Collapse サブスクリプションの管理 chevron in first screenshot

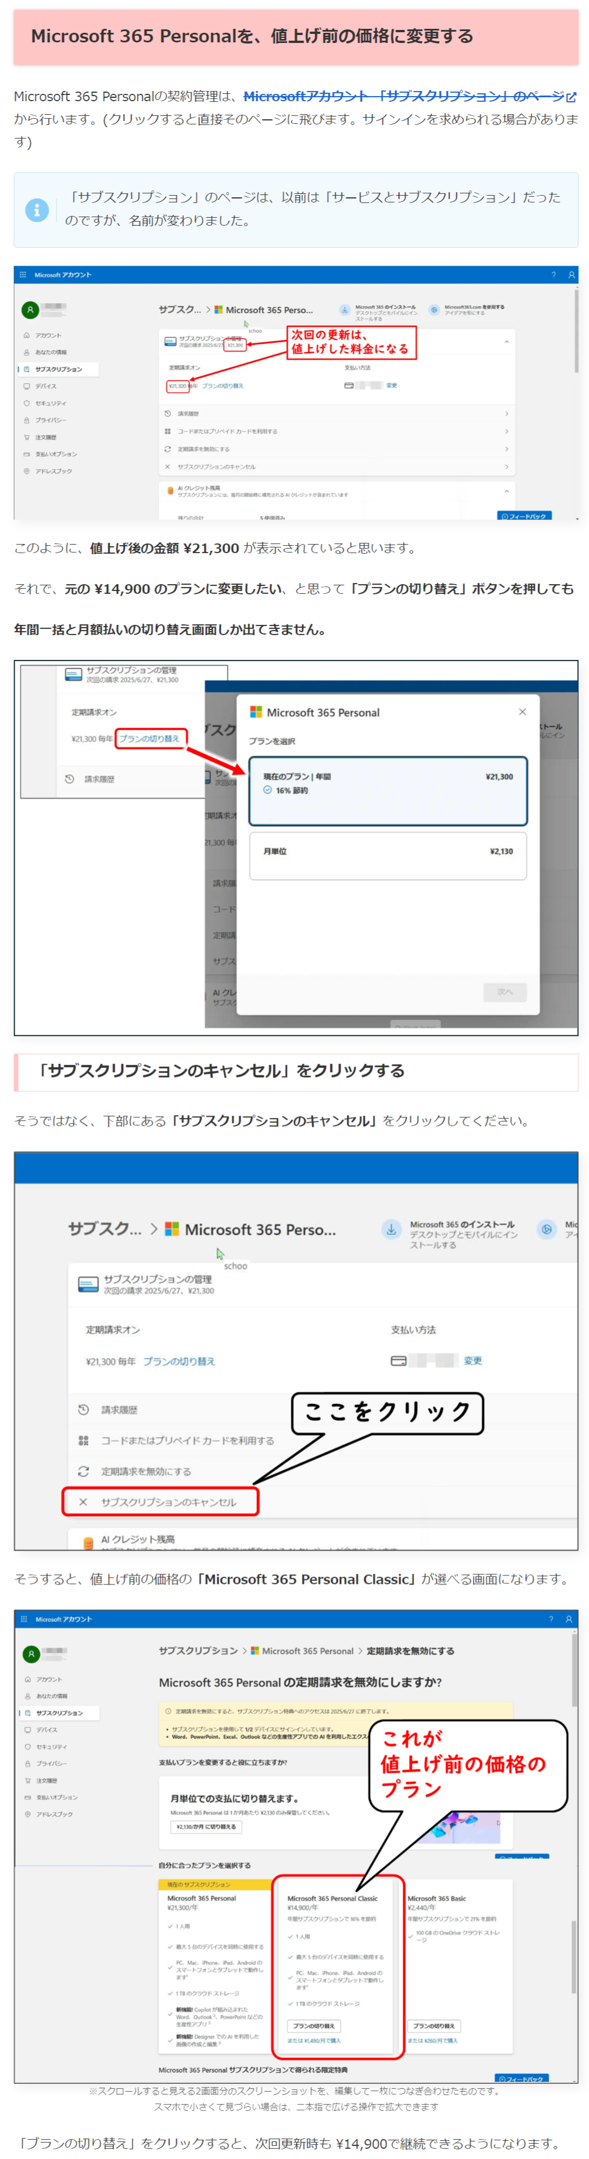506,342
